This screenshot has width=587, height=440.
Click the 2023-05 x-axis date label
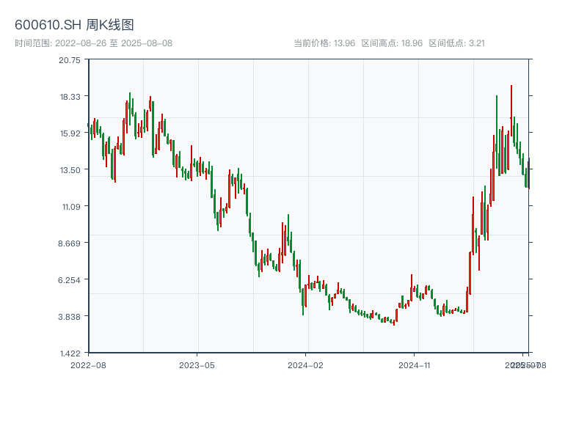197,364
